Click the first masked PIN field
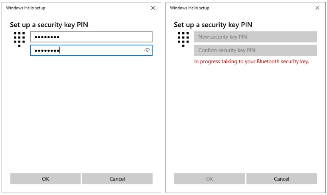The width and height of the screenshot is (327, 195). (91, 37)
